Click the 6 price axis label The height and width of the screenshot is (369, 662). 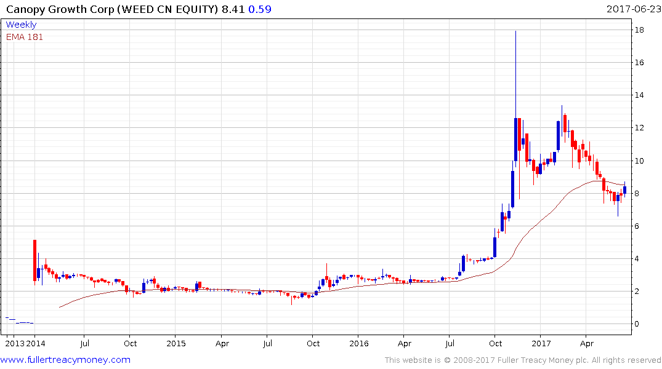pos(637,226)
